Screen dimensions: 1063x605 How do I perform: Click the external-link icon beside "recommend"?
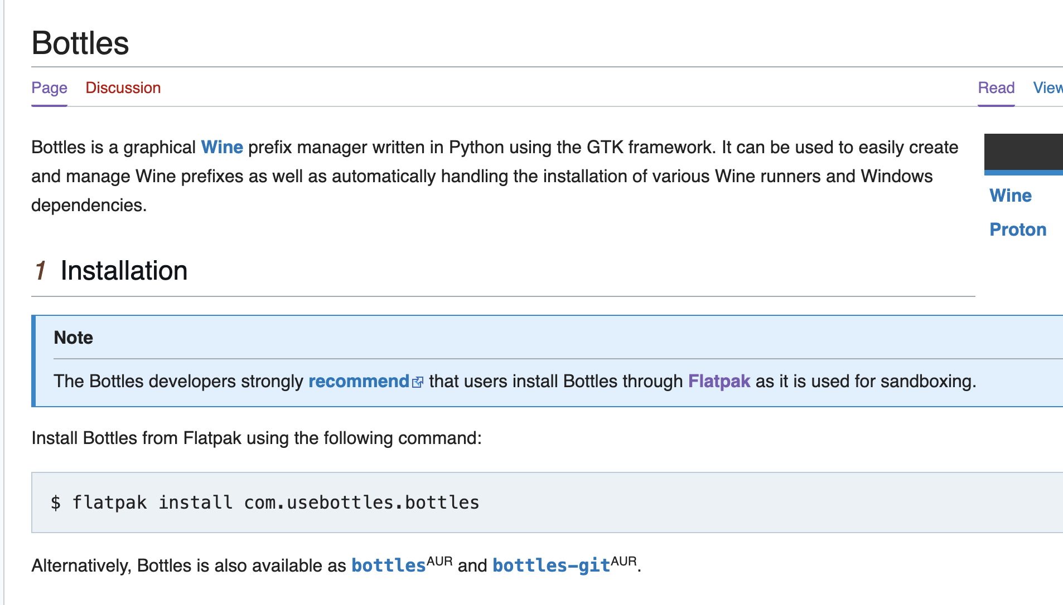[418, 382]
